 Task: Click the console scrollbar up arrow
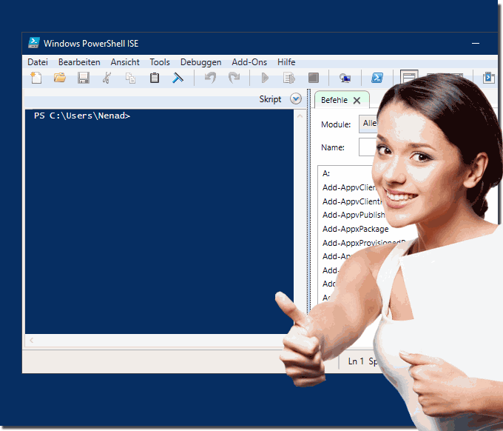tap(300, 116)
